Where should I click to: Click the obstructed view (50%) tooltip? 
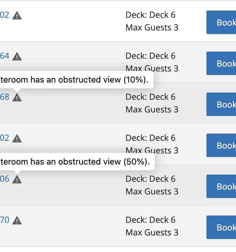(75, 162)
